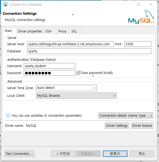
Task: Click the info icon beside variables hint
Action: coord(8,115)
